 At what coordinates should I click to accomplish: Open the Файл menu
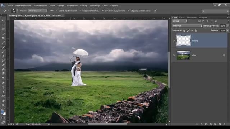[10, 6]
